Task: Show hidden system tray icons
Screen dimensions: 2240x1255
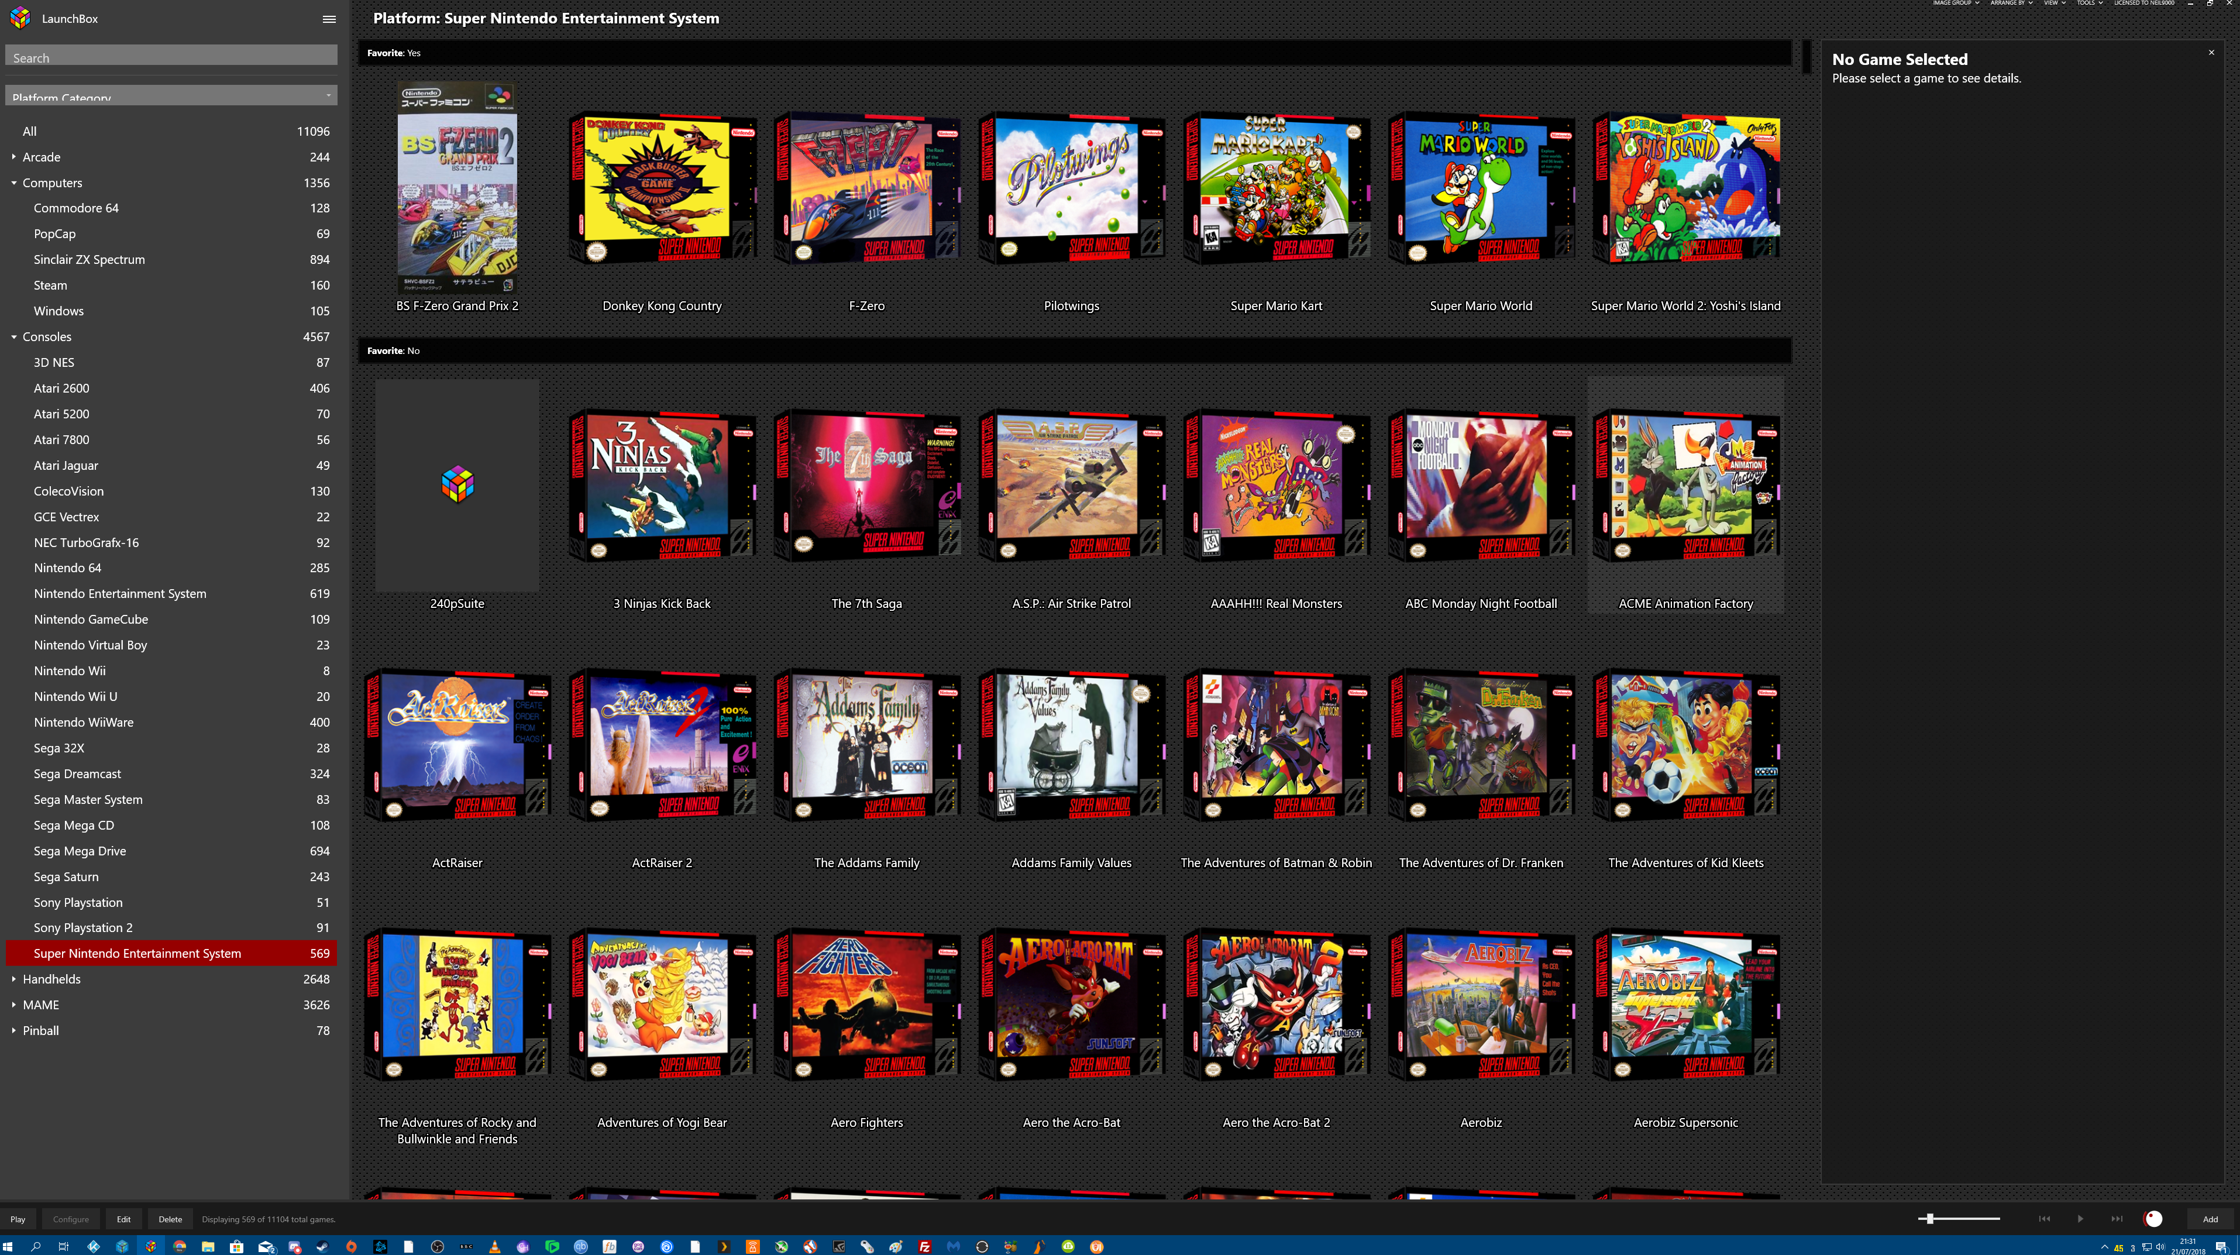Action: click(x=2104, y=1247)
